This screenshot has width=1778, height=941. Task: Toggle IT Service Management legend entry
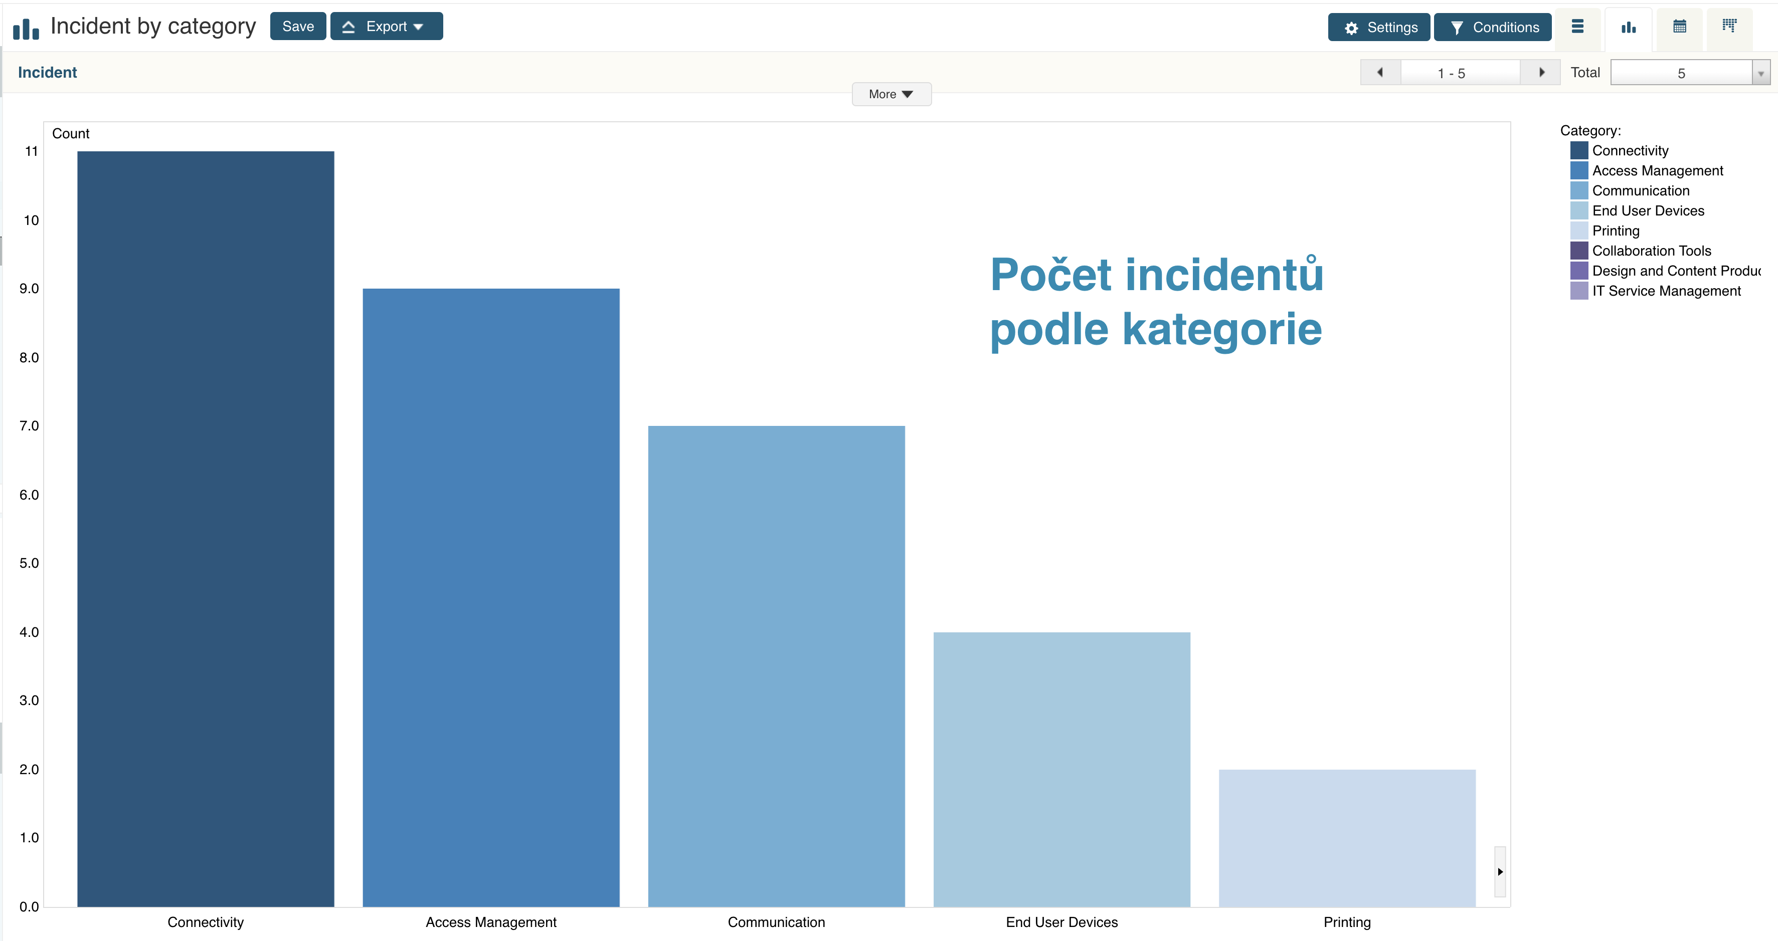point(1666,291)
